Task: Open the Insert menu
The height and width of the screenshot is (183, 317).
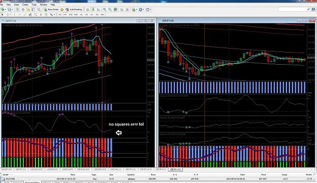Action: [17, 5]
